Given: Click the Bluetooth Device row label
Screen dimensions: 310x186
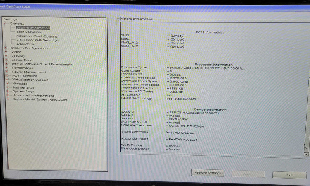Looking at the screenshot, I should coord(135,149).
